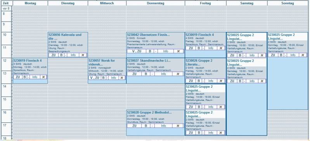Click ZU button on Monday Finnisch 4
This screenshot has width=310, height=141.
coord(18,77)
